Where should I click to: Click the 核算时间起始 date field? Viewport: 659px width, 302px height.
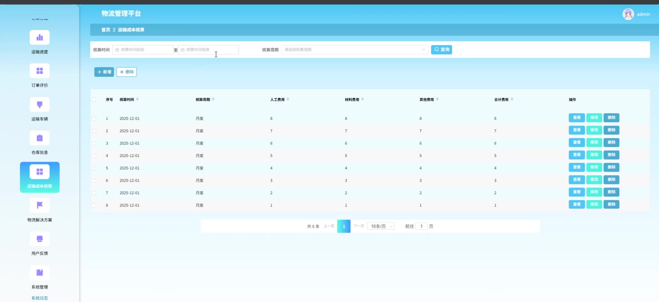tap(143, 50)
